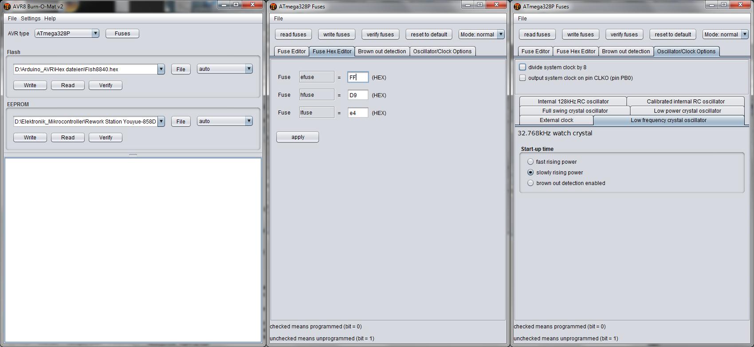Click the Flash hex file path field
Image resolution: width=754 pixels, height=347 pixels.
click(86, 69)
